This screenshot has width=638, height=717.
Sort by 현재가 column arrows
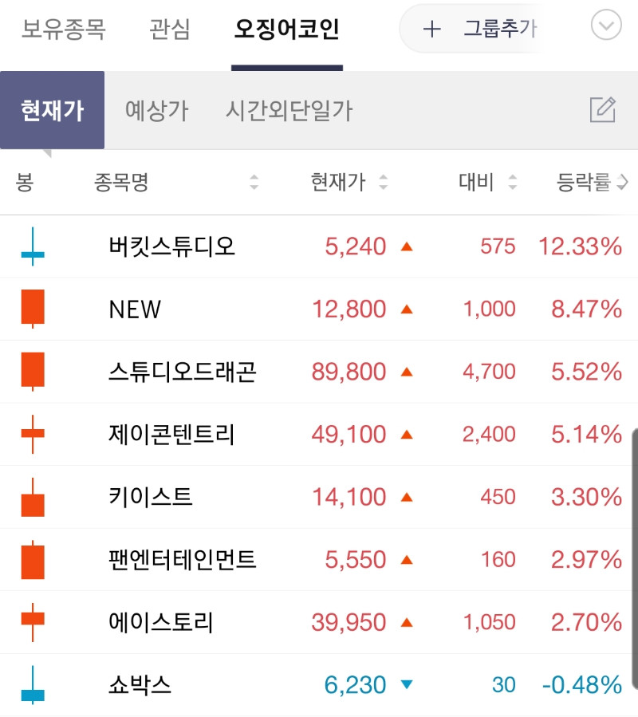tap(384, 183)
